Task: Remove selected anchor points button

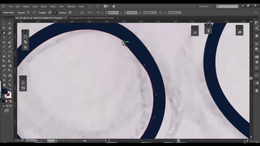Action: (x=70, y=13)
